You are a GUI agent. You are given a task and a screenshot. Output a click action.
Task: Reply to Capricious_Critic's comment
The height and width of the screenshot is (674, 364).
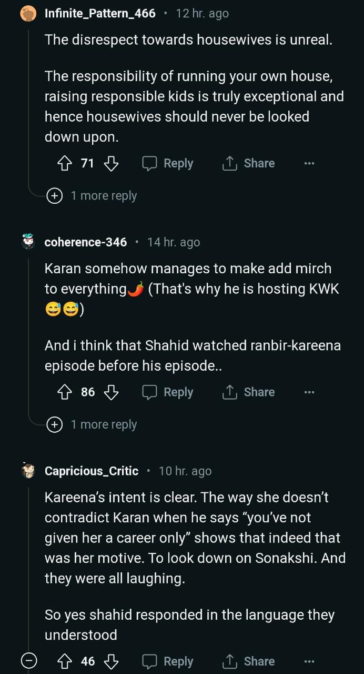(x=168, y=661)
